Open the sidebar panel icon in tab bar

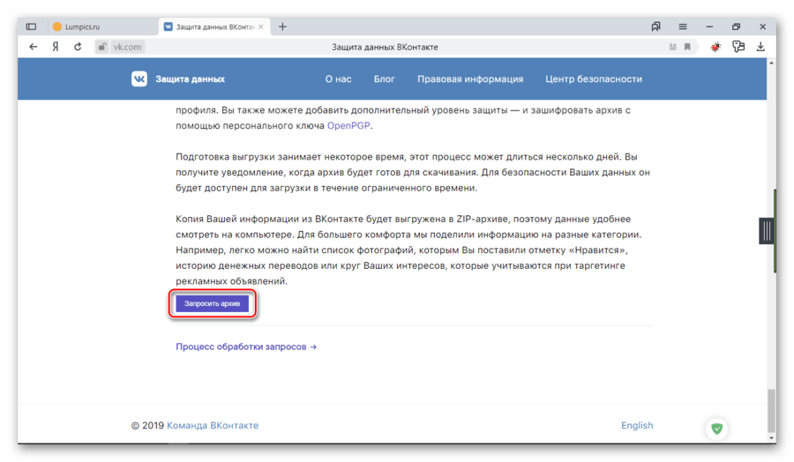coord(31,26)
